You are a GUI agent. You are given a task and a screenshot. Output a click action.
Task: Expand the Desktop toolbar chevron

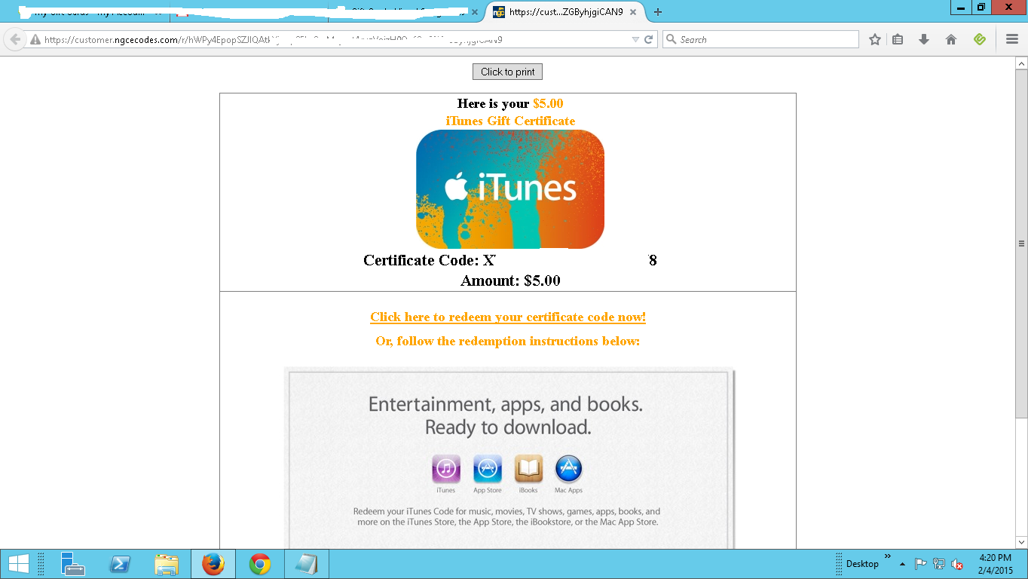888,557
